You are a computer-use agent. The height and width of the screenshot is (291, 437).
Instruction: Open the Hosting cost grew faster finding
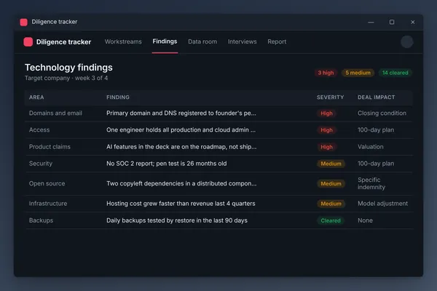[x=181, y=204]
